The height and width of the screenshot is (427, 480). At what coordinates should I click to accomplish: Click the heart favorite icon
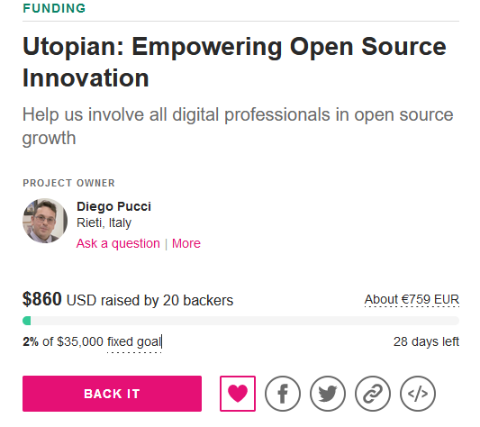[238, 394]
